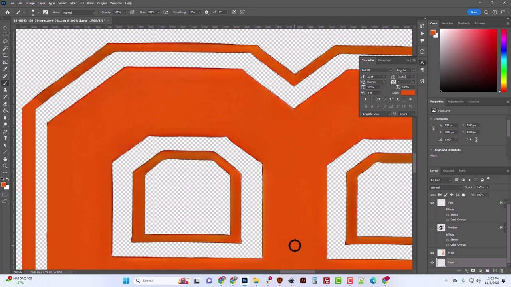511x287 pixels.
Task: Open Photoshop Home screen icon
Action: click(7, 12)
